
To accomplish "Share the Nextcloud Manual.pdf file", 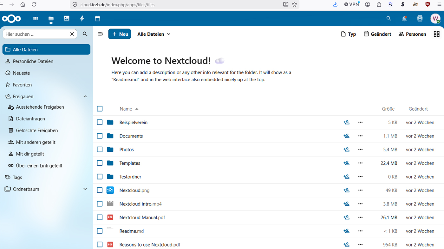I will click(x=346, y=217).
